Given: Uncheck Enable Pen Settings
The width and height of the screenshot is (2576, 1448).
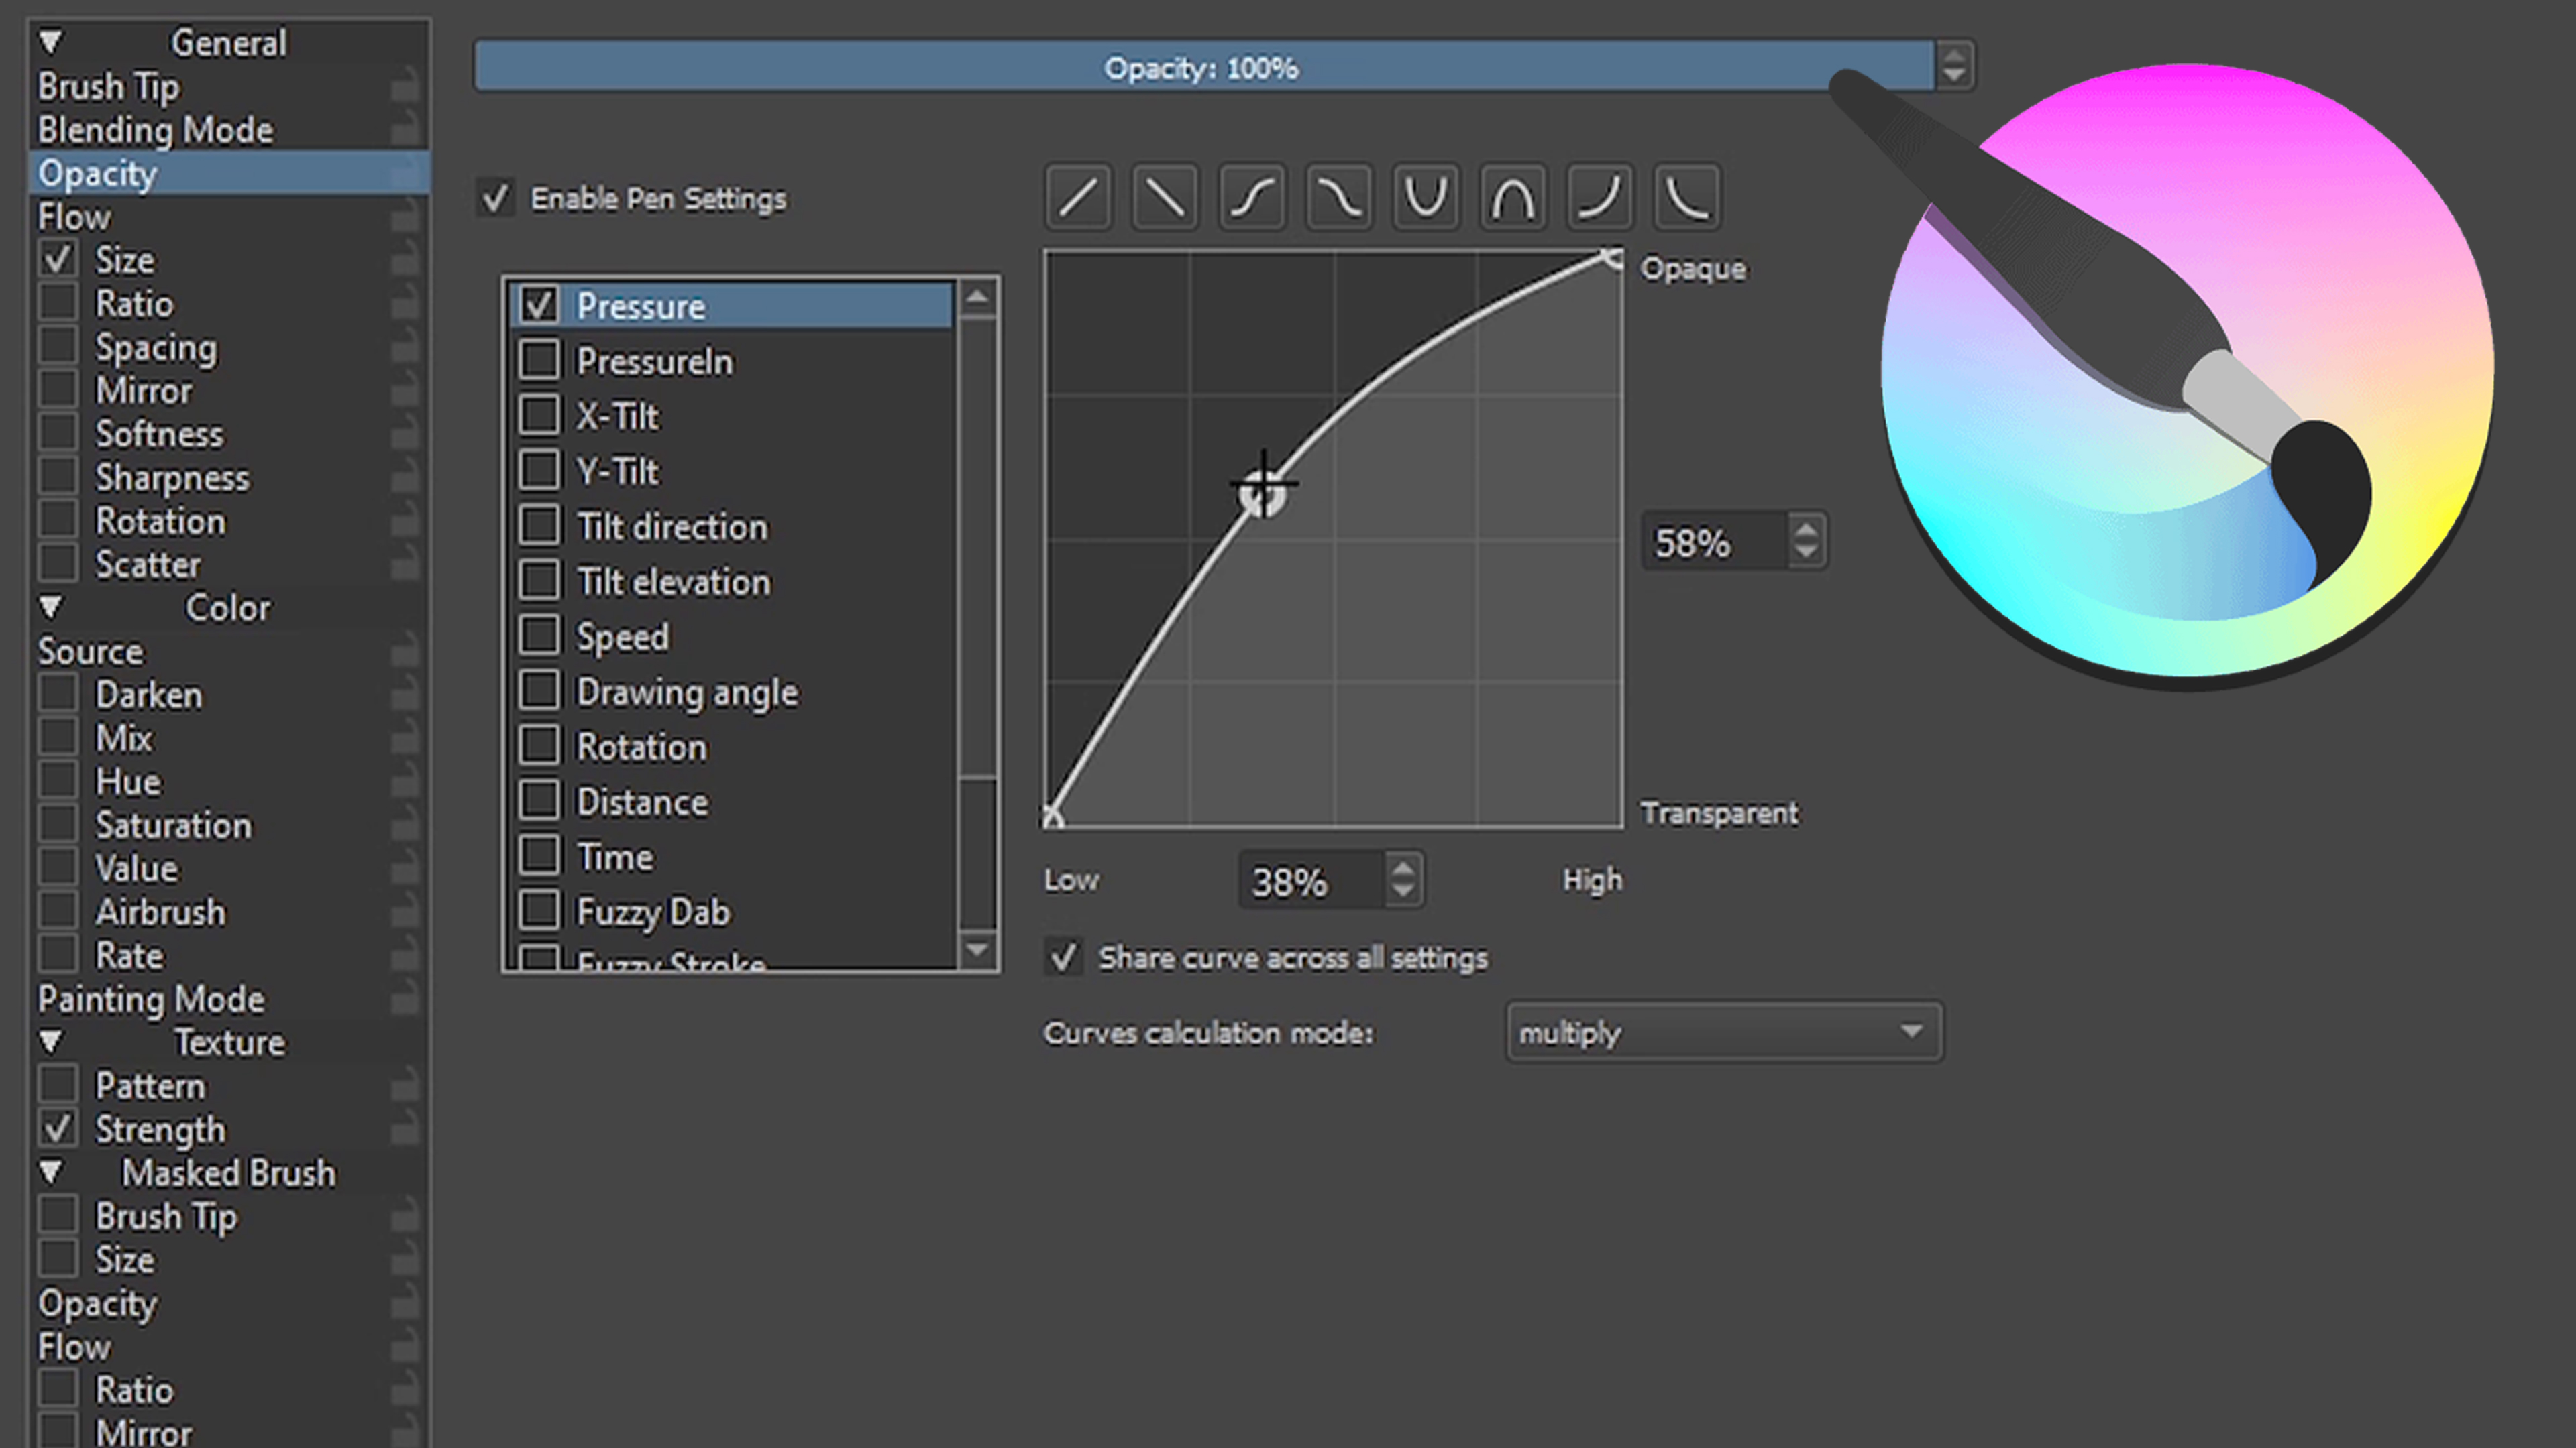Looking at the screenshot, I should 496,198.
